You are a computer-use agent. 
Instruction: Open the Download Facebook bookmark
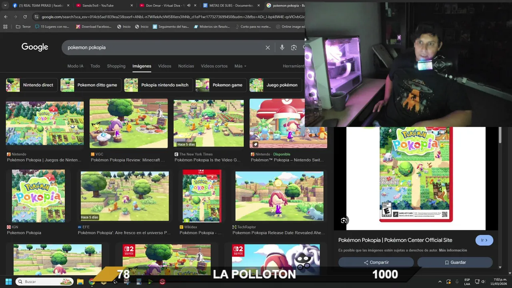(x=93, y=27)
